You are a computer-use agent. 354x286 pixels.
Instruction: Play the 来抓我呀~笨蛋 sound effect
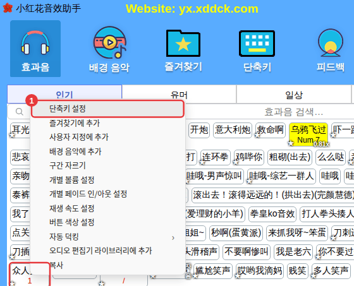[x=297, y=233]
